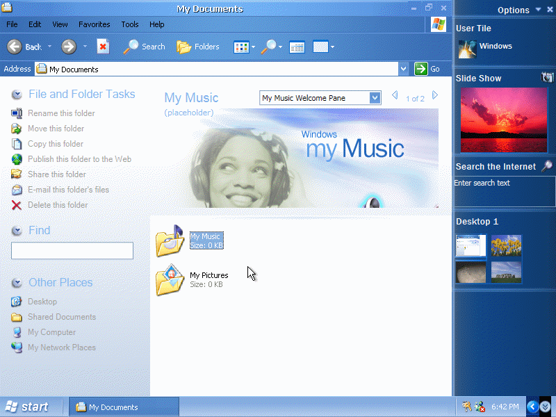The height and width of the screenshot is (417, 556).
Task: Click the My Documents taskbar button
Action: (x=124, y=407)
